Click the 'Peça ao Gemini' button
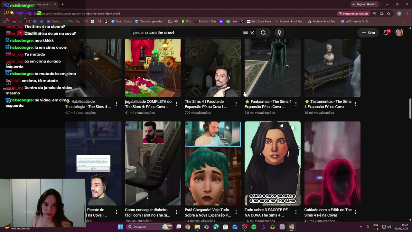Image resolution: width=412 pixels, height=232 pixels. click(x=364, y=4)
